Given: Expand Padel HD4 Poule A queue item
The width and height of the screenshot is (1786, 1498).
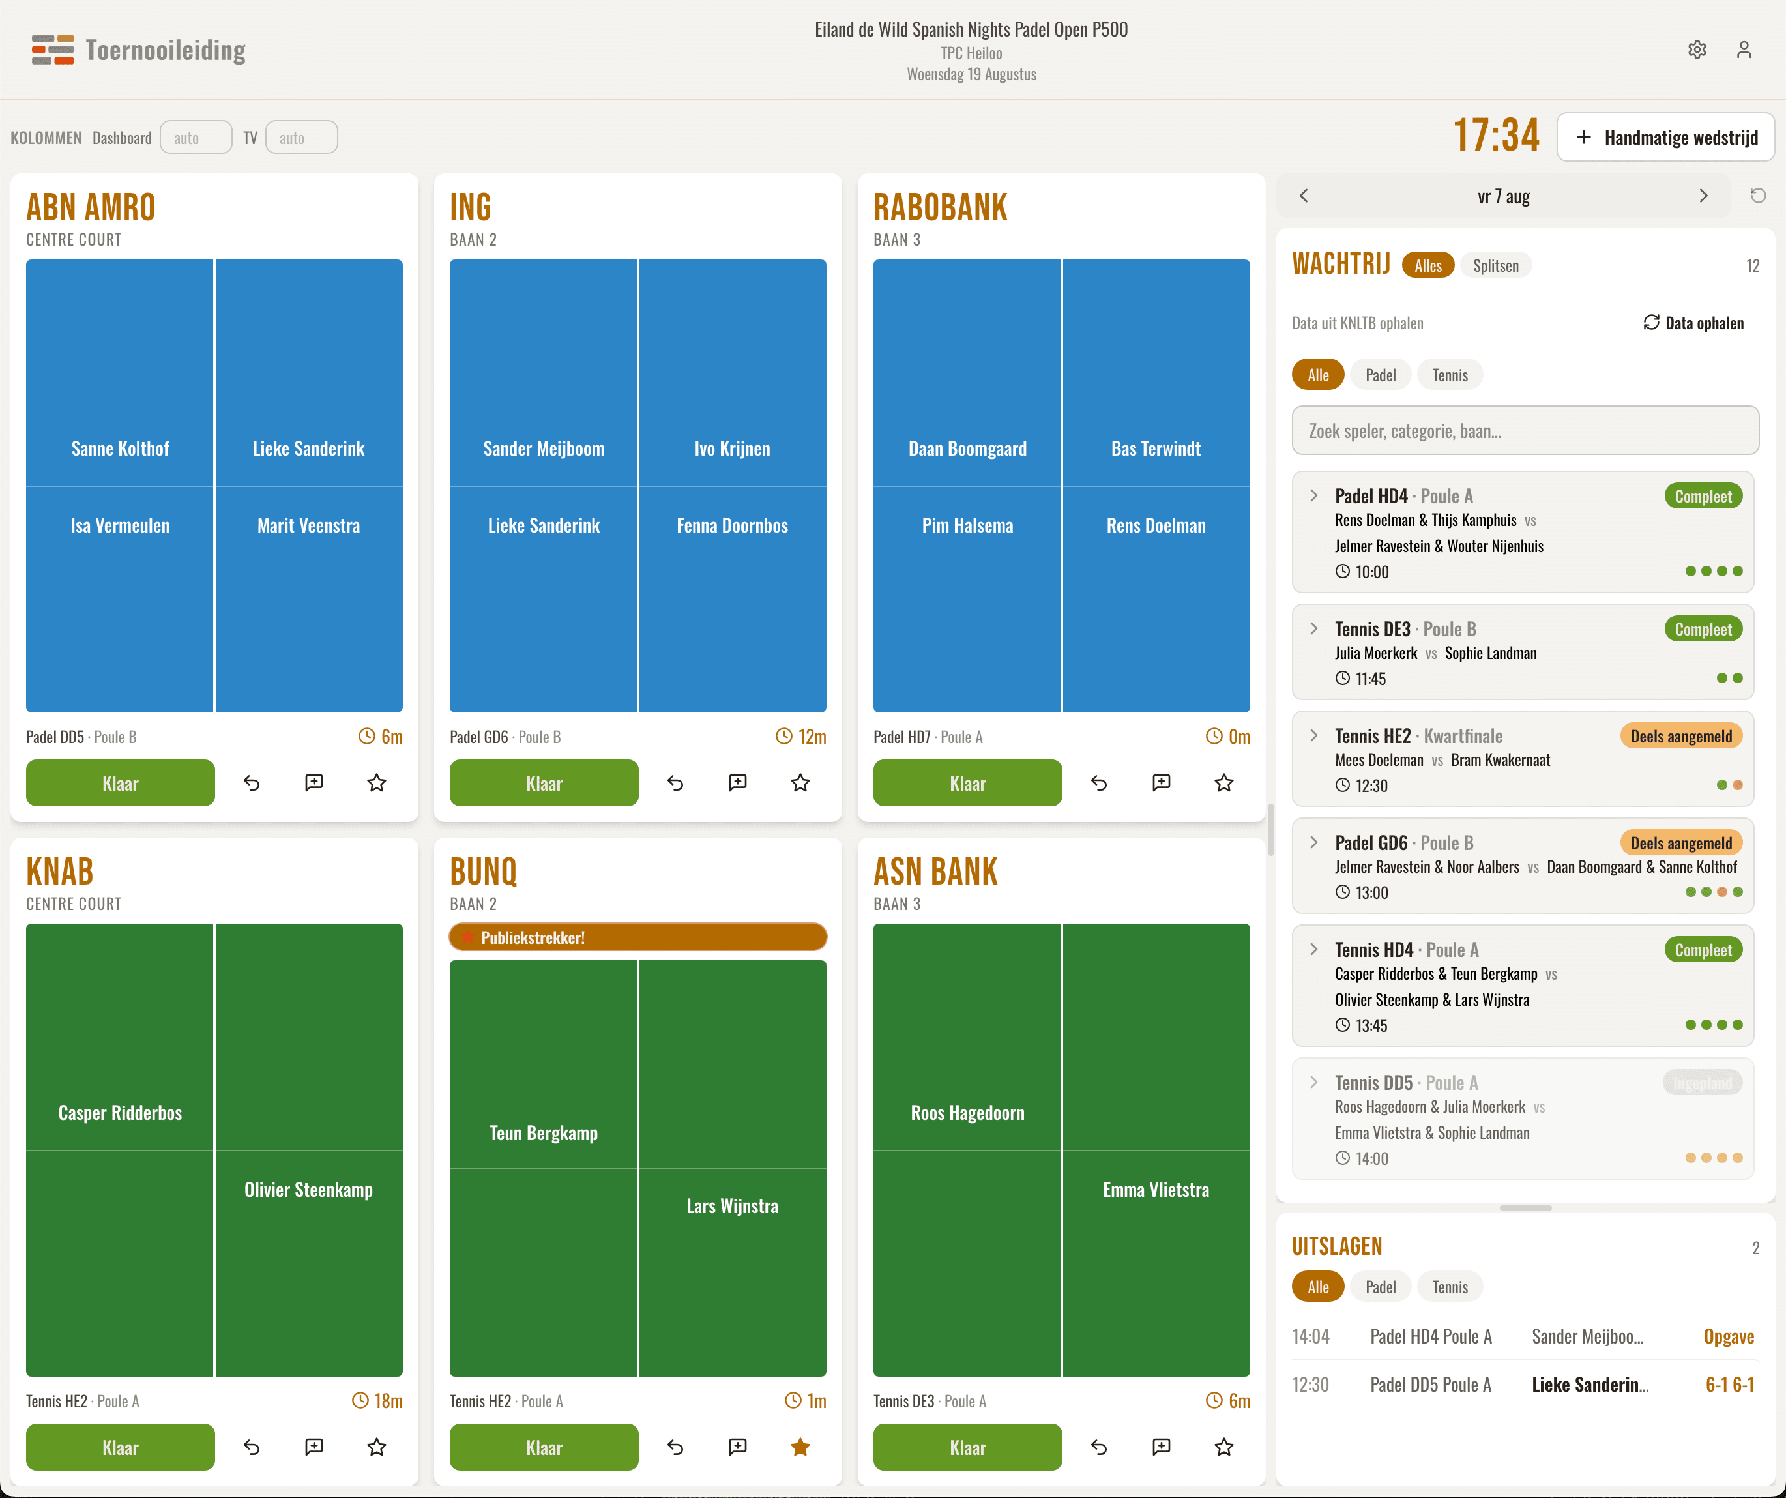Looking at the screenshot, I should (1314, 496).
